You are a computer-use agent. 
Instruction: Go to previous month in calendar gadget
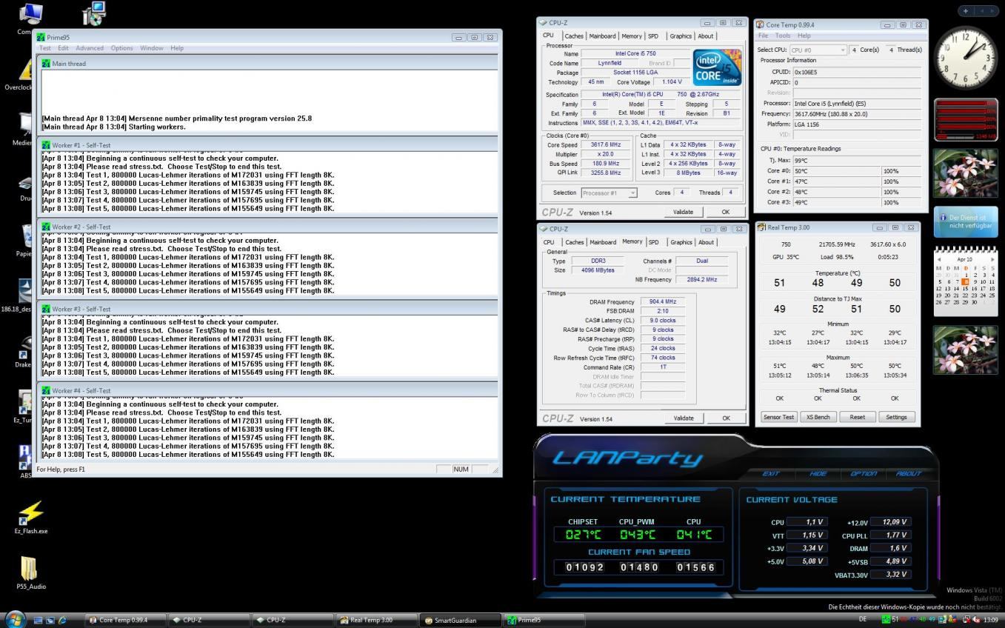[x=939, y=259]
